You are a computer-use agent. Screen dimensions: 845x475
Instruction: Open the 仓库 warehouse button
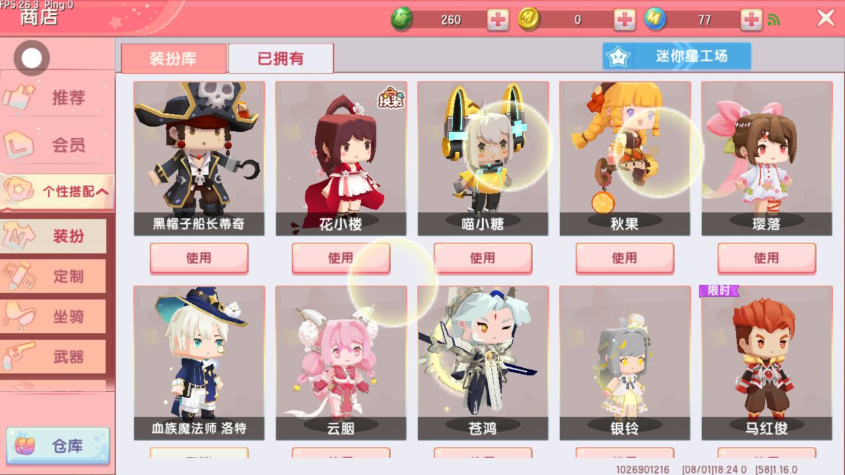[x=58, y=447]
